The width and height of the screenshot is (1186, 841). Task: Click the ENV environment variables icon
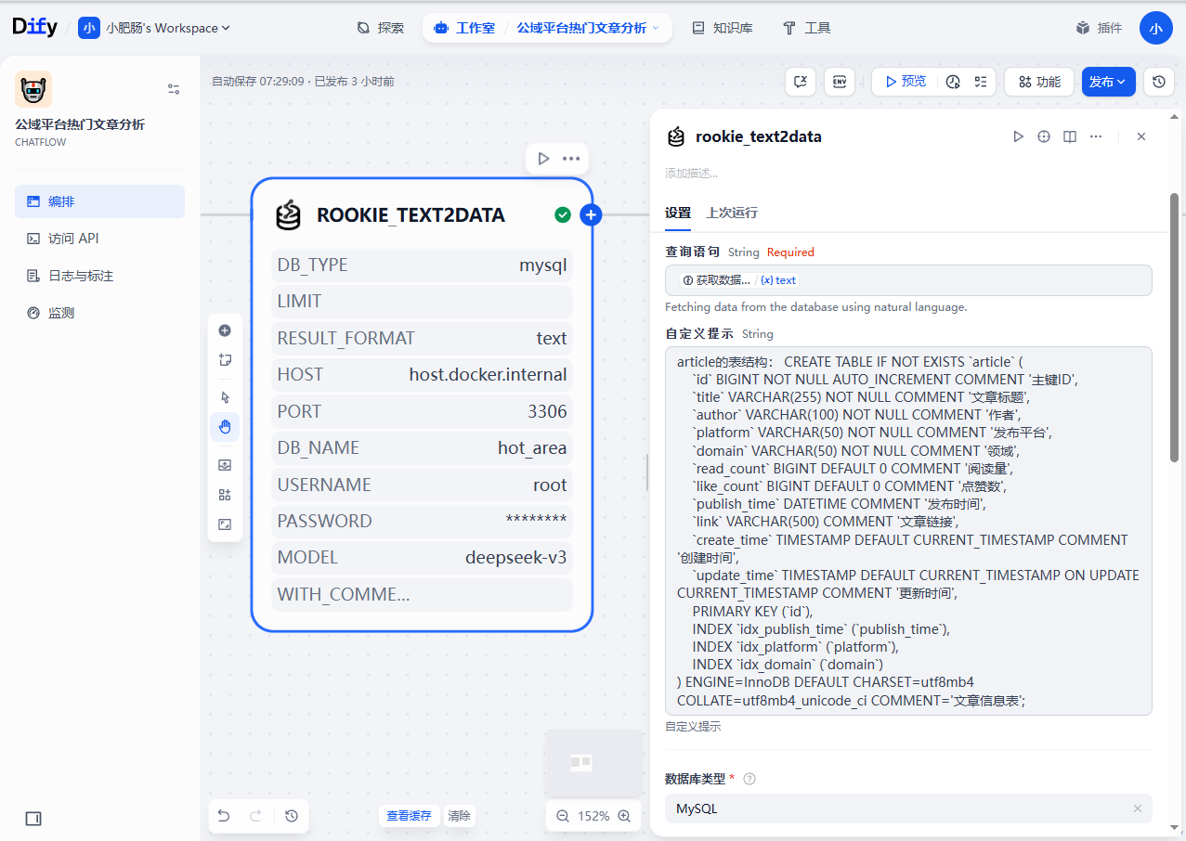click(x=840, y=82)
